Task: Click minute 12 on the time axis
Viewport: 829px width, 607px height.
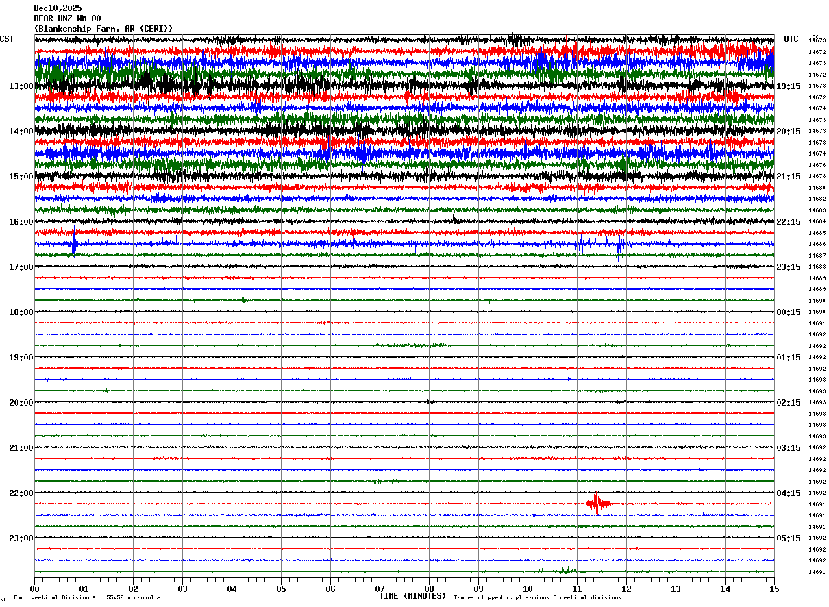Action: pos(626,589)
